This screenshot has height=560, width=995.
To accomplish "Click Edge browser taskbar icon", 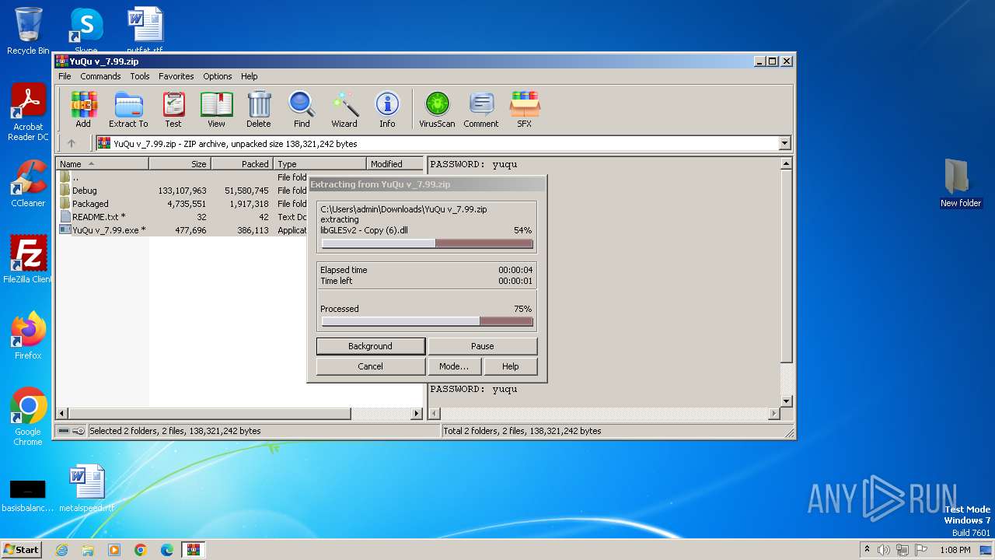I will (x=167, y=550).
